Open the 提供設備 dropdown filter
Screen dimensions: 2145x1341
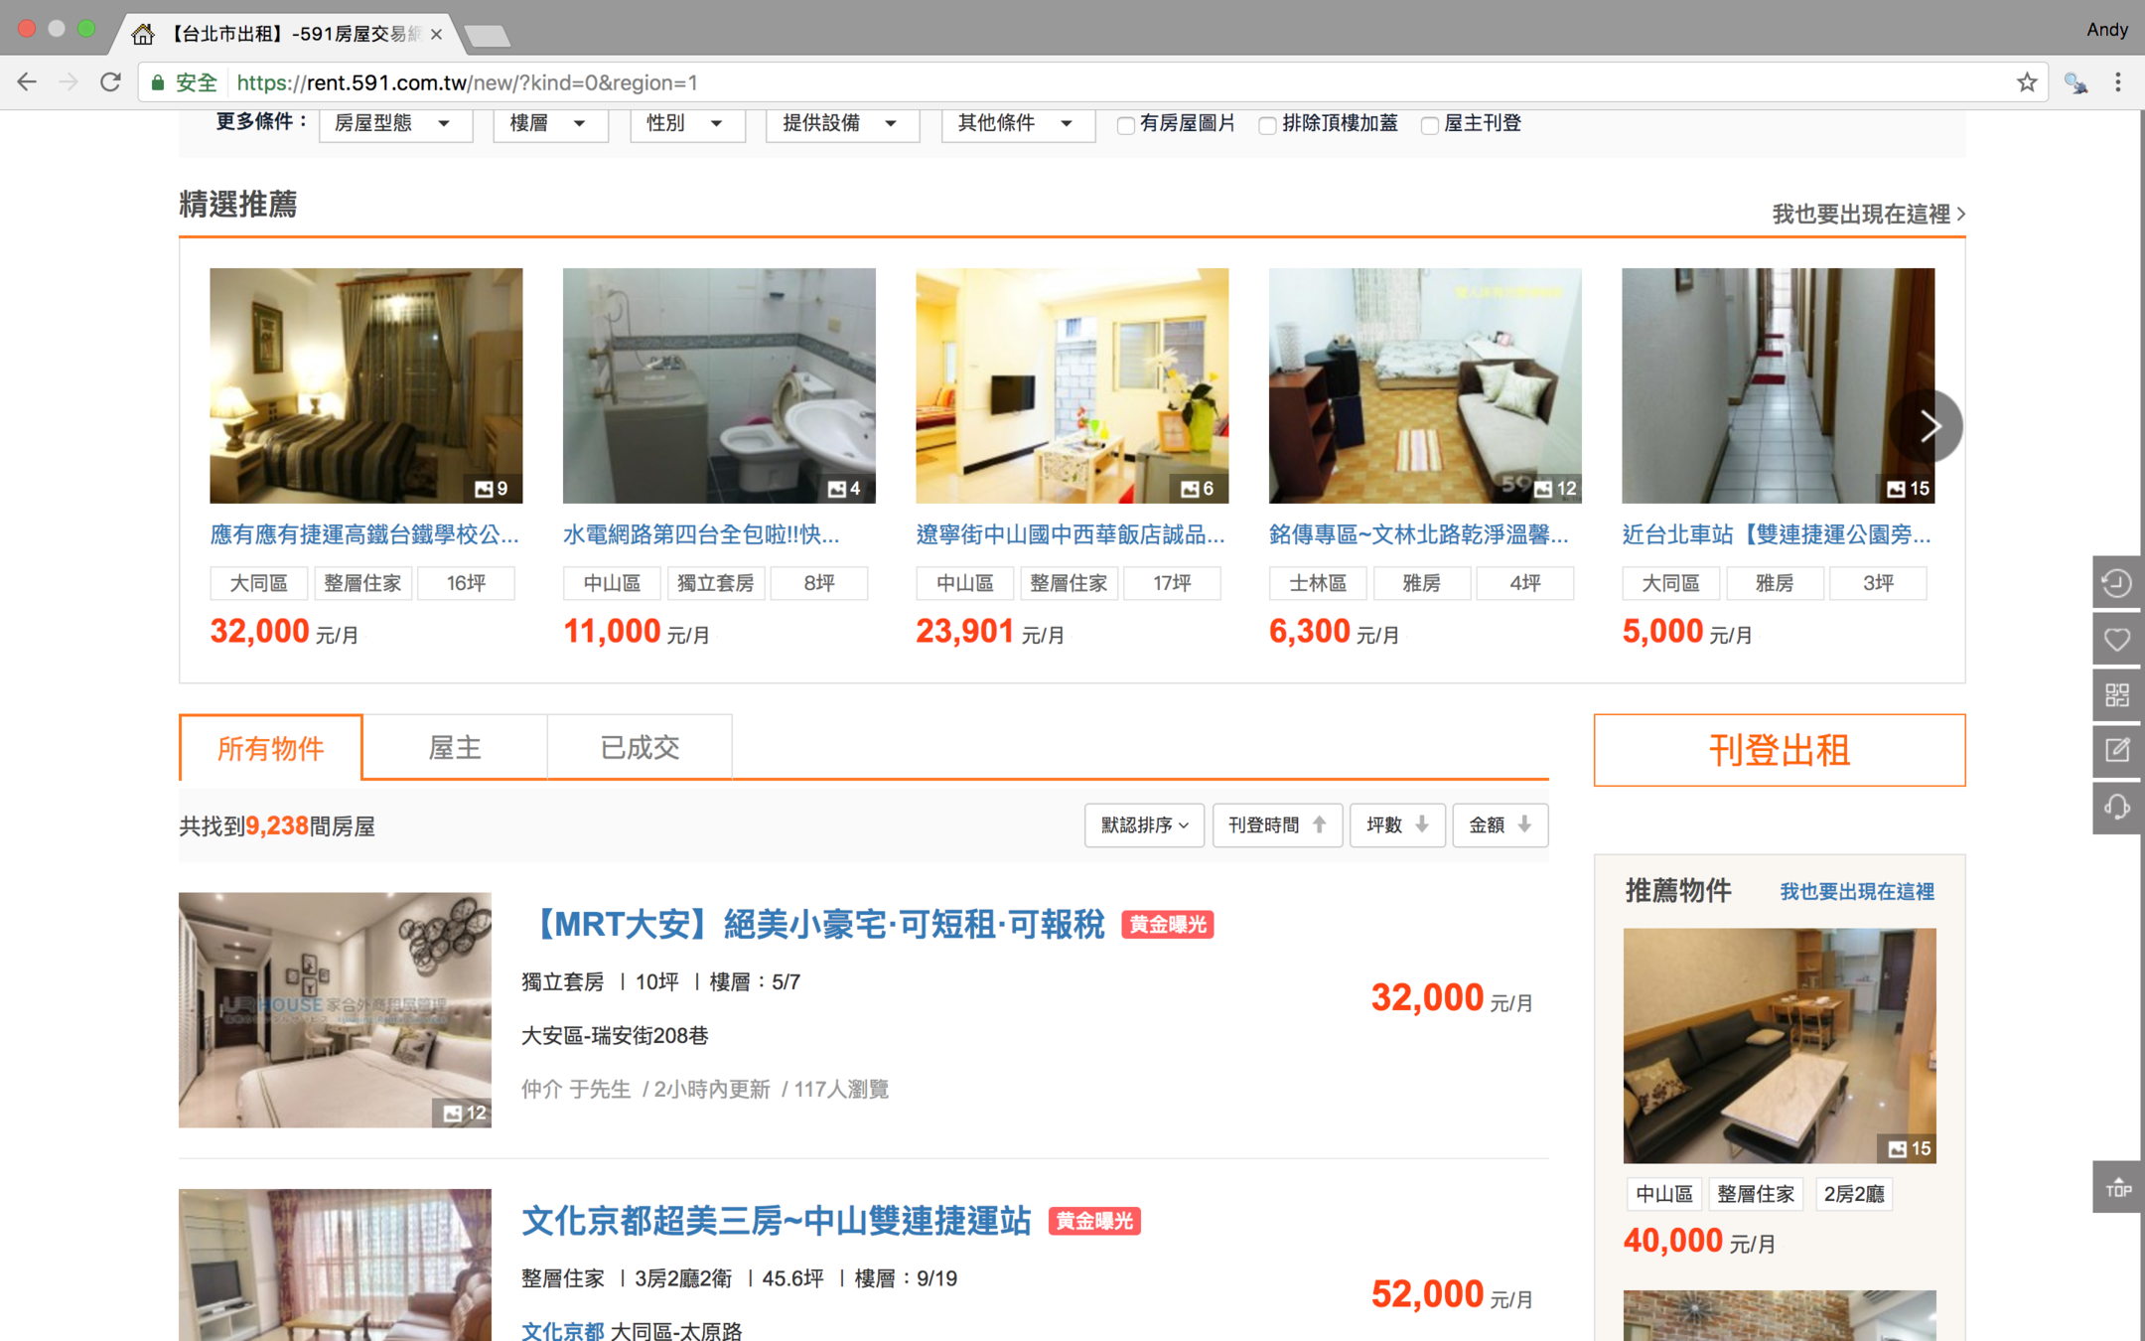pos(841,123)
